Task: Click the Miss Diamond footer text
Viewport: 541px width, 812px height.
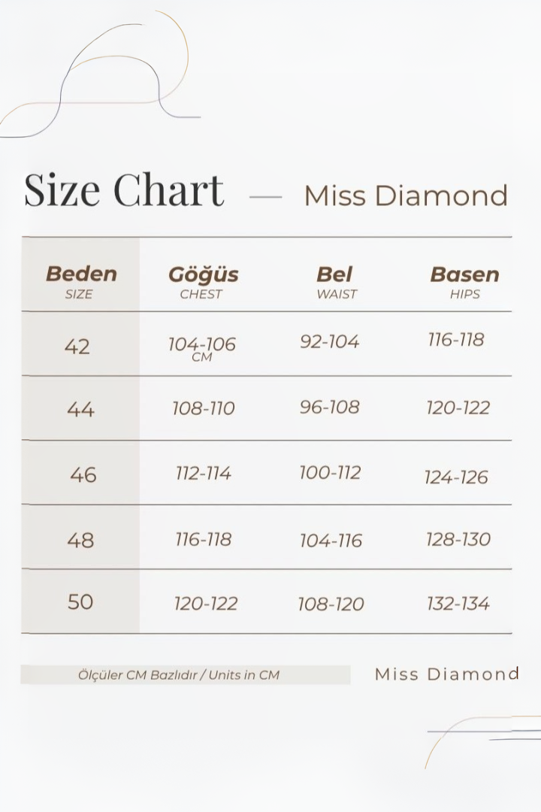Action: [x=447, y=674]
